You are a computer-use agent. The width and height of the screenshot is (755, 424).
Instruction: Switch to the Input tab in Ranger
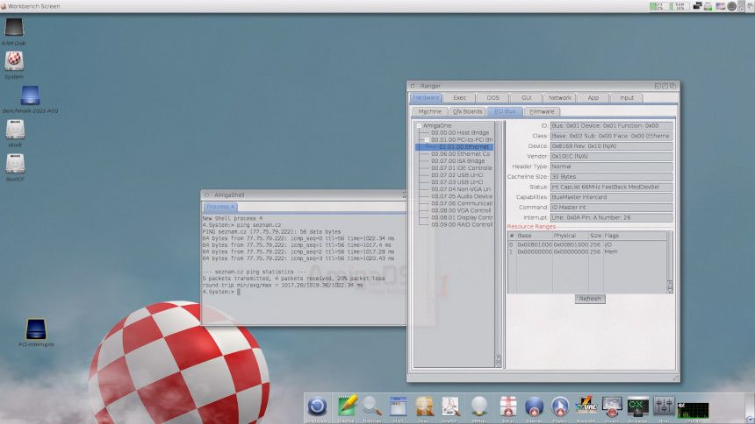[x=627, y=97]
